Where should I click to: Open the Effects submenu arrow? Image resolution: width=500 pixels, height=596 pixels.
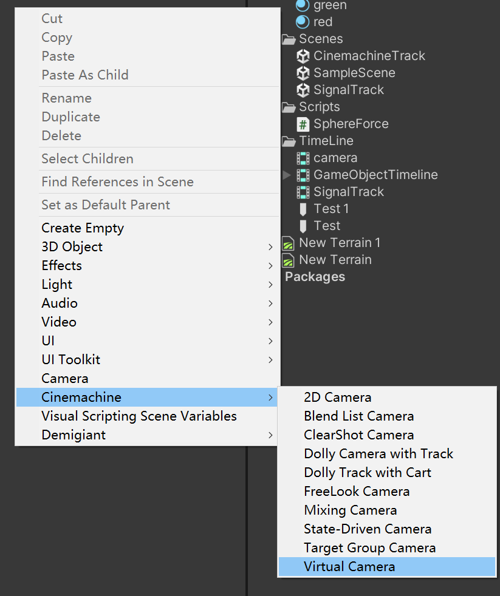(270, 266)
